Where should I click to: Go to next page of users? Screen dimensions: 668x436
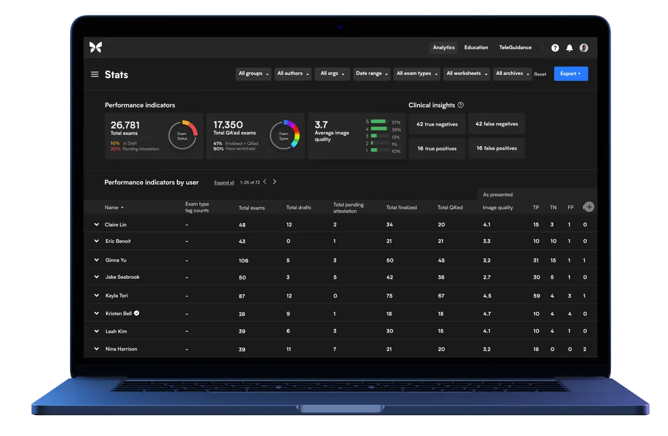275,182
